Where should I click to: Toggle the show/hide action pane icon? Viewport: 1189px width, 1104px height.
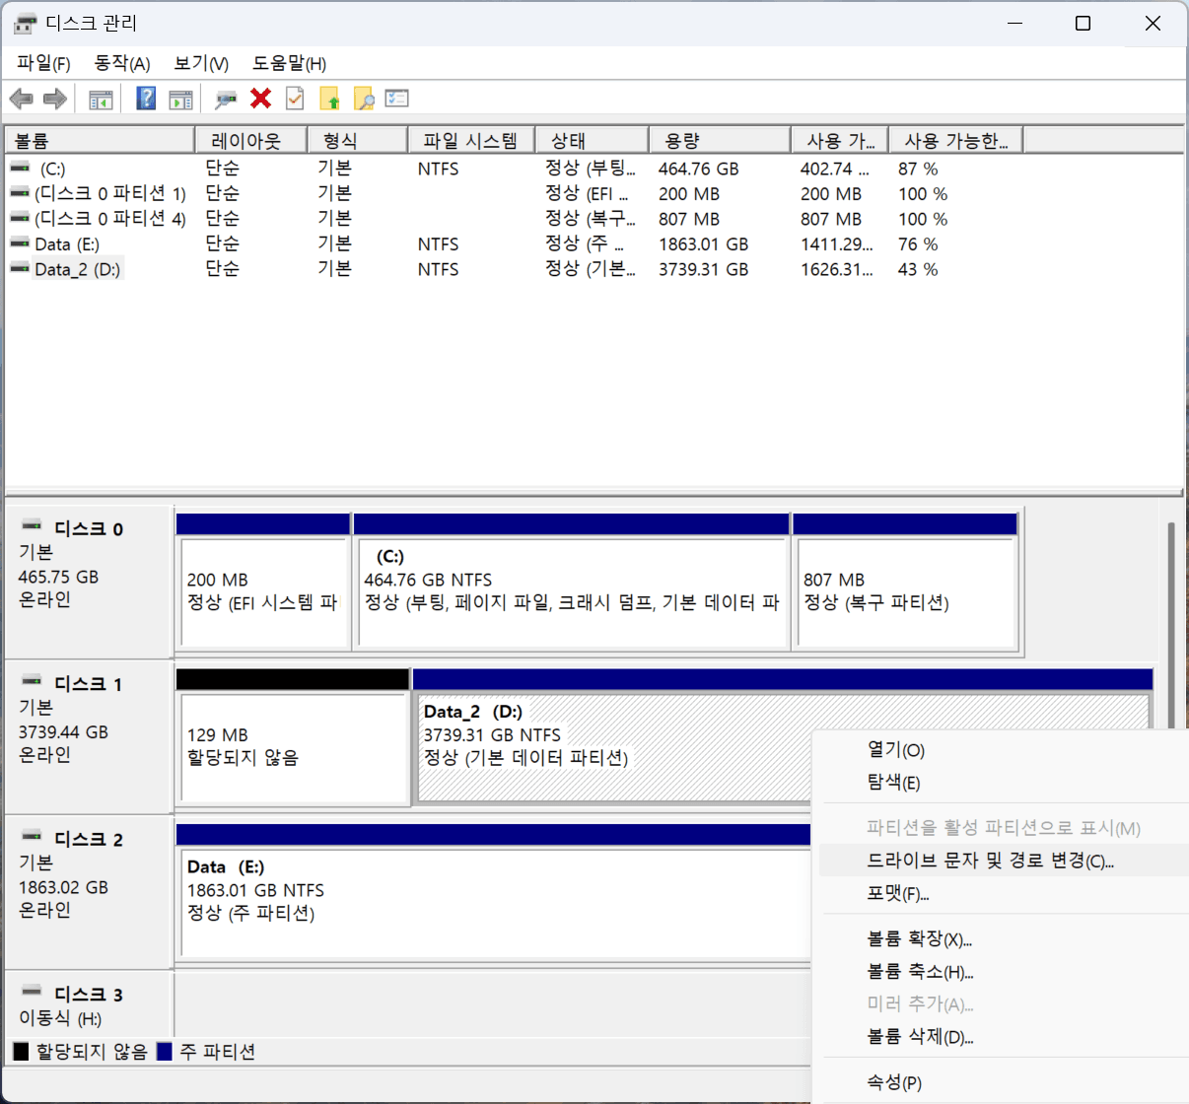point(180,99)
